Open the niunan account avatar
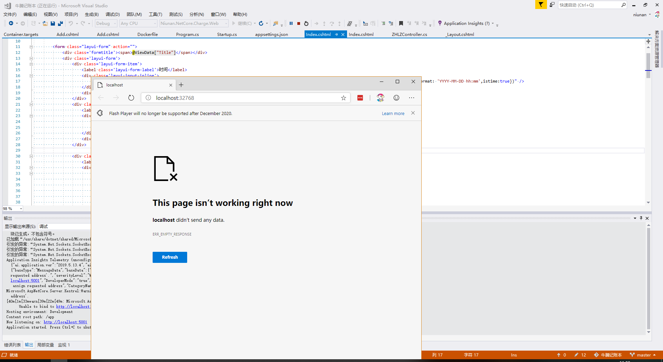 [657, 15]
